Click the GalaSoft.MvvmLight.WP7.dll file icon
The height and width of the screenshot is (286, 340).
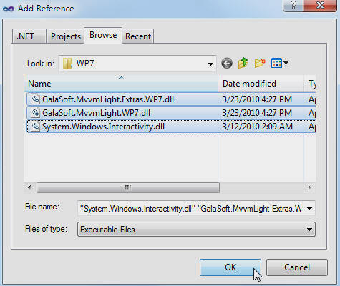pyautogui.click(x=35, y=113)
